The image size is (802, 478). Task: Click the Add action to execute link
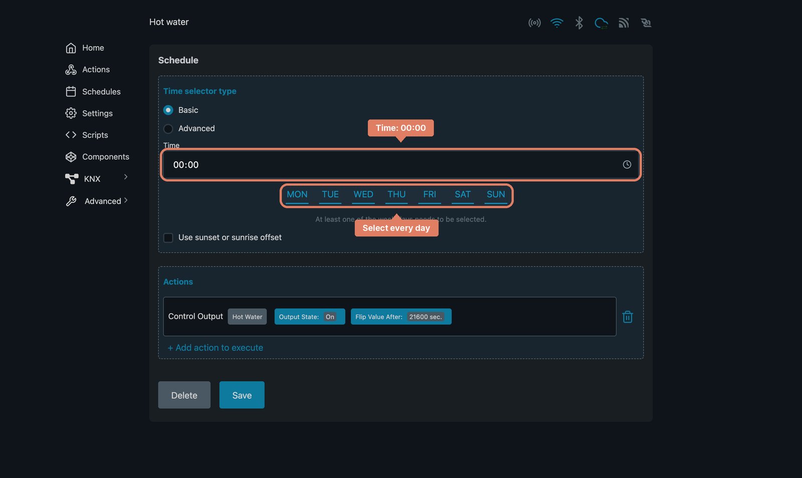tap(216, 348)
